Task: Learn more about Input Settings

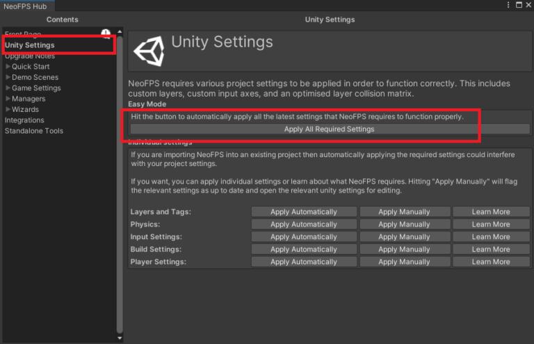Action: (491, 237)
